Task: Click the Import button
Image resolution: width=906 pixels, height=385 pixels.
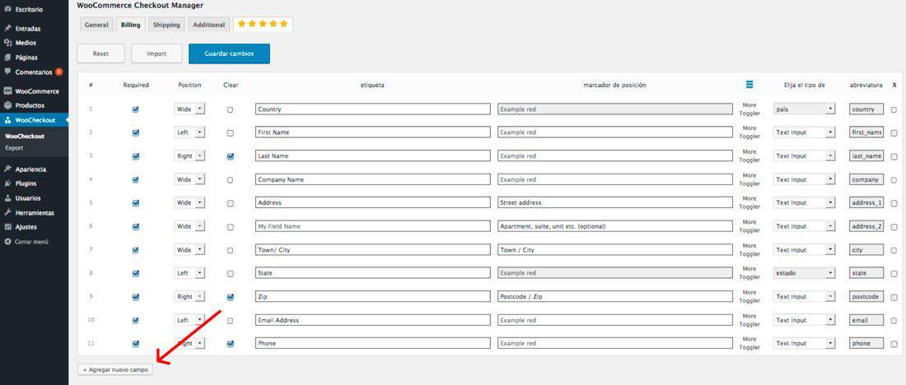Action: click(x=156, y=53)
